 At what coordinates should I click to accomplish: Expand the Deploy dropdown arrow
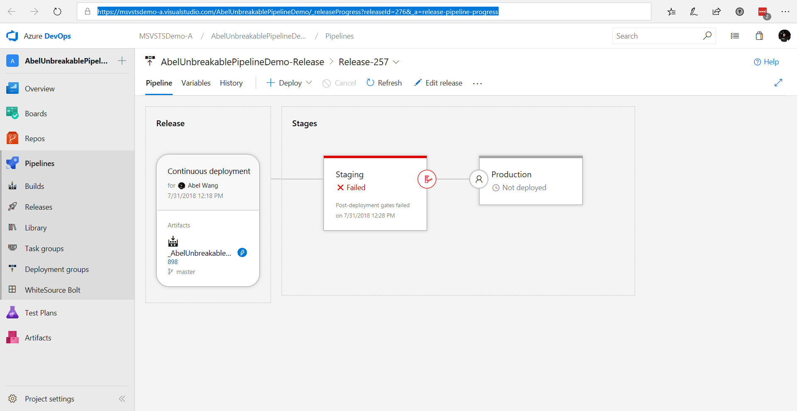[x=309, y=83]
